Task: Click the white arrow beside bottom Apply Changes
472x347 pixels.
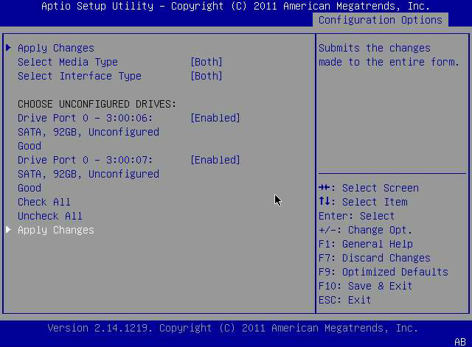Action: pos(8,230)
